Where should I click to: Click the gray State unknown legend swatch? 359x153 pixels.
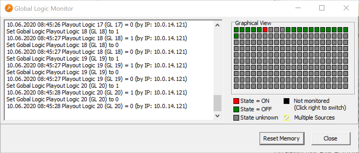236,118
